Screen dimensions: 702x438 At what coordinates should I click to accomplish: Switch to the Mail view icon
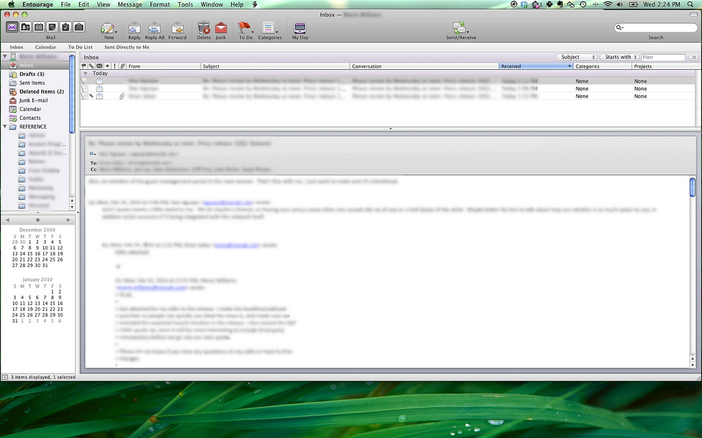click(x=12, y=27)
